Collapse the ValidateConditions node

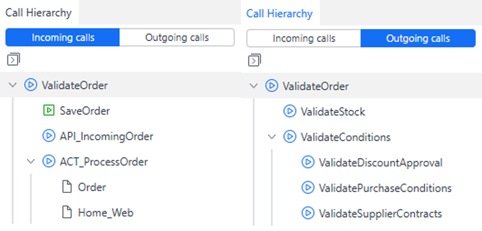tap(272, 137)
